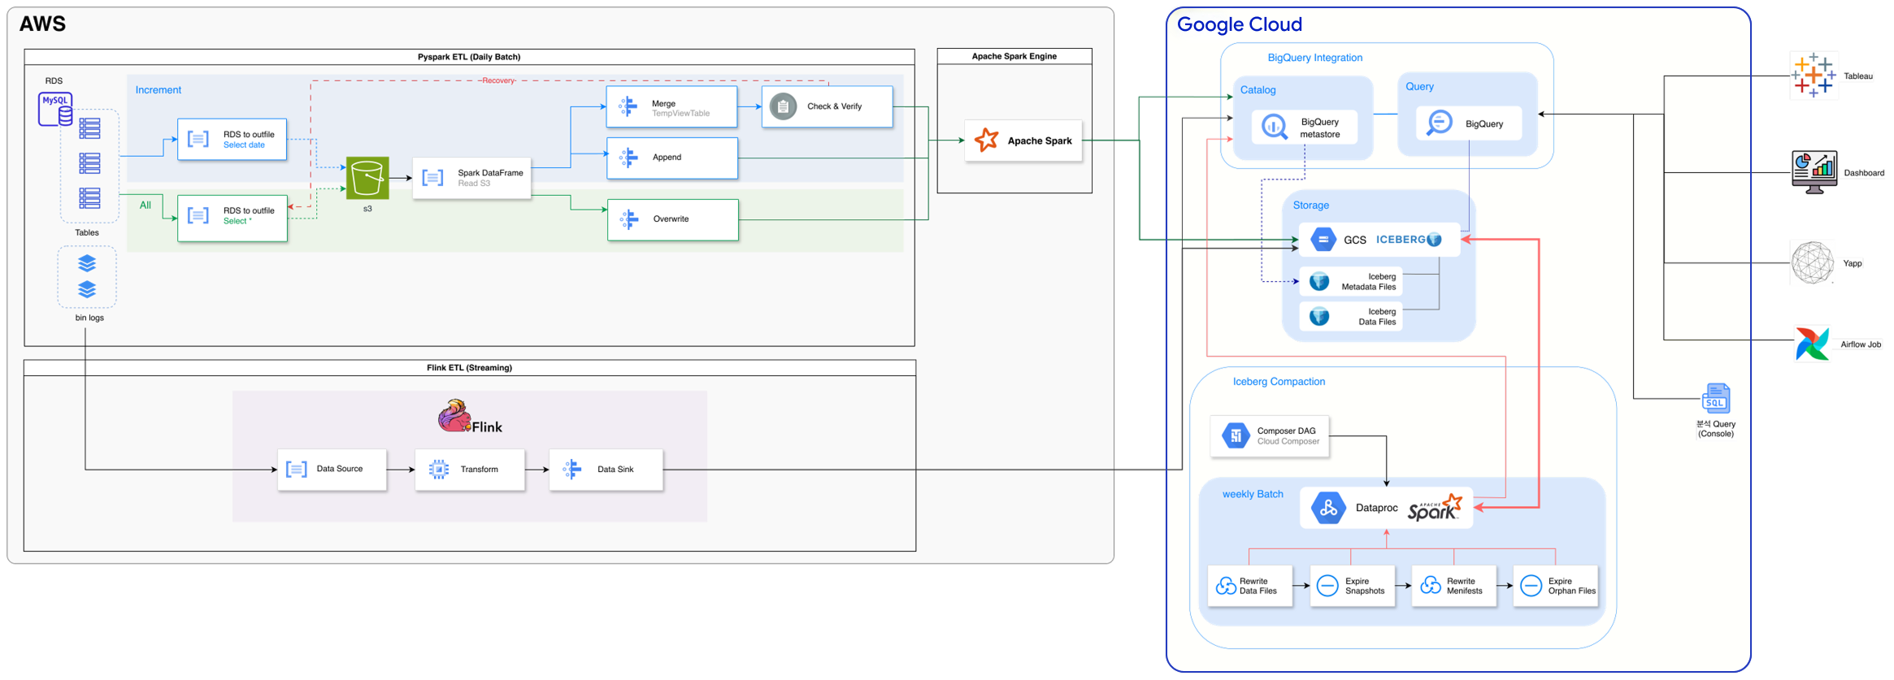This screenshot has width=1894, height=680.
Task: Click the AWS heading
Action: [42, 24]
